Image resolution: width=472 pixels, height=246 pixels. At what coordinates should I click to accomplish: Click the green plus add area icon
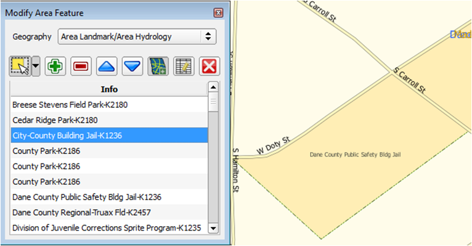click(x=55, y=66)
